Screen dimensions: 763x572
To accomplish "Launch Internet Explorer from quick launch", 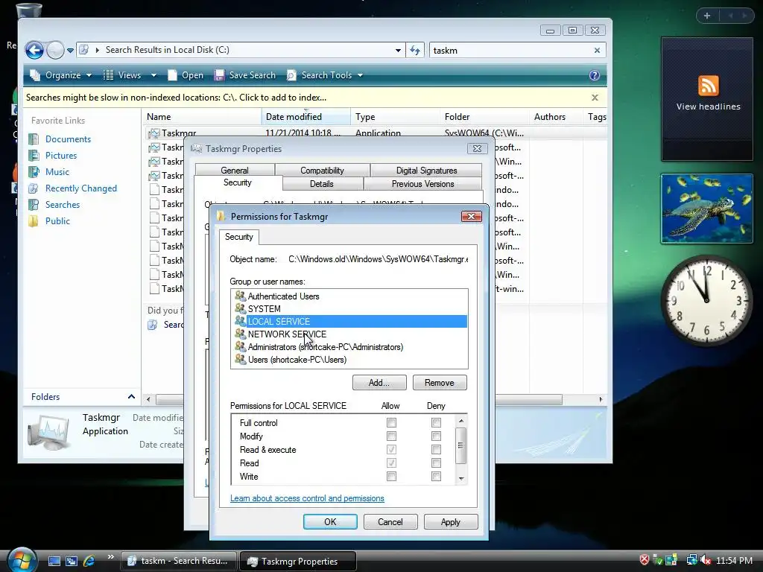I will (89, 562).
